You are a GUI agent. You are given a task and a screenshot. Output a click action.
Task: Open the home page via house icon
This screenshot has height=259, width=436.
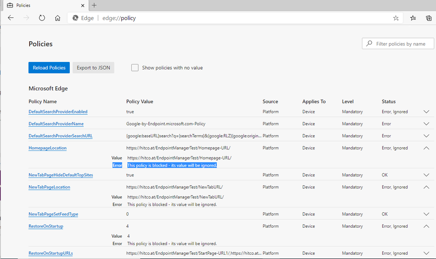point(58,18)
